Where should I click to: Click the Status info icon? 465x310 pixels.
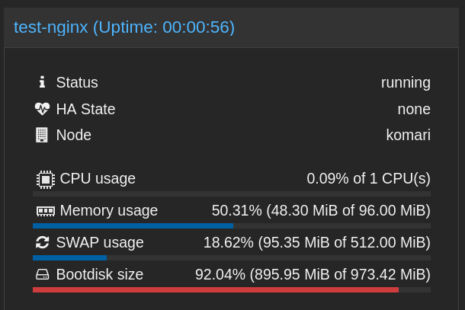pyautogui.click(x=42, y=82)
